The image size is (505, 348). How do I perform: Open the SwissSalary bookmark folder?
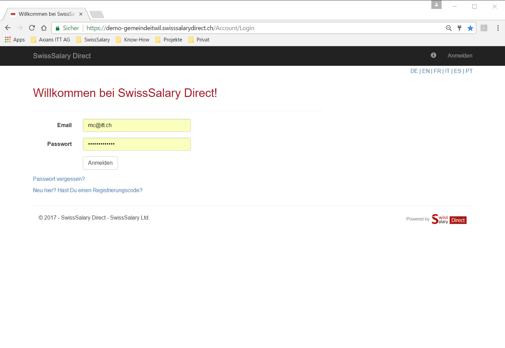(93, 40)
